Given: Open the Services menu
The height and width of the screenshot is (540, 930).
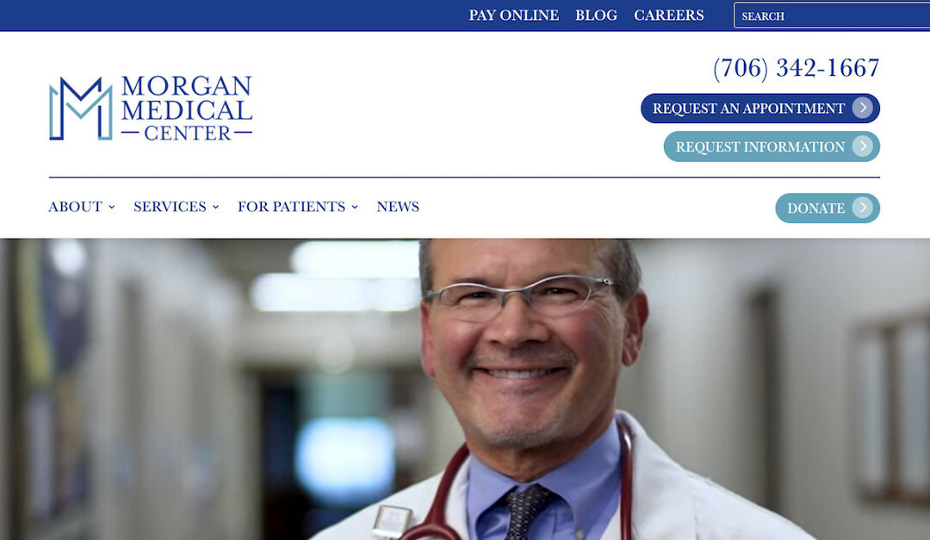Looking at the screenshot, I should click(170, 207).
